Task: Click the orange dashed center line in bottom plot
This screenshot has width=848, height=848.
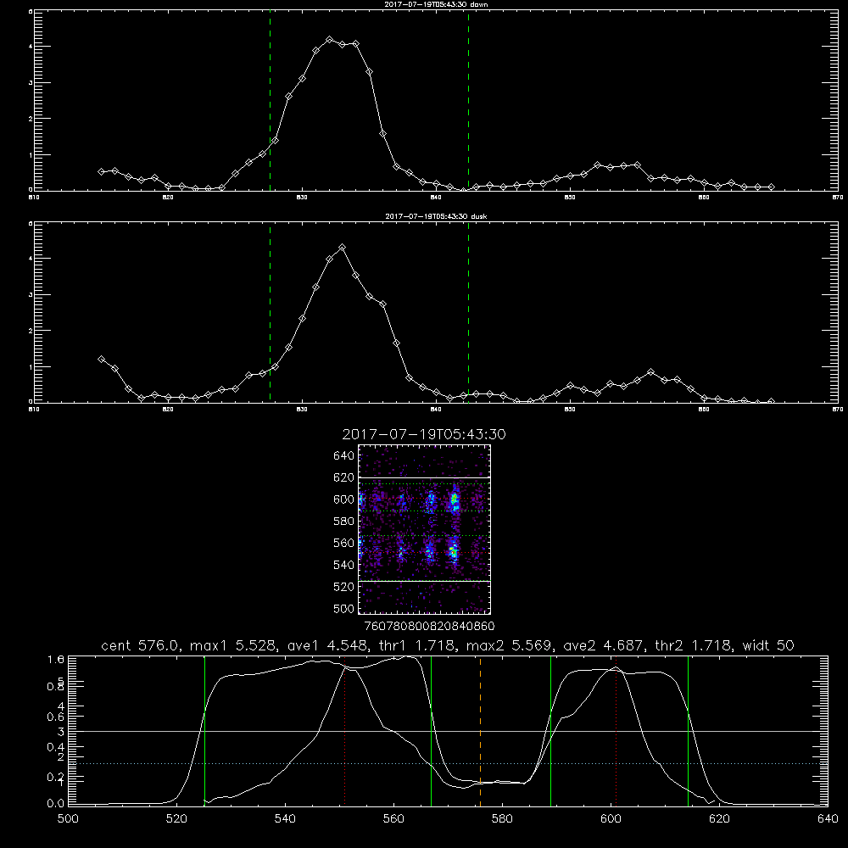Action: pos(480,731)
